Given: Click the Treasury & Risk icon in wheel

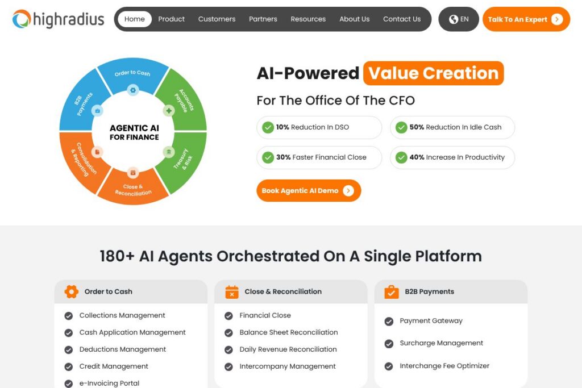Looking at the screenshot, I should pyautogui.click(x=169, y=152).
